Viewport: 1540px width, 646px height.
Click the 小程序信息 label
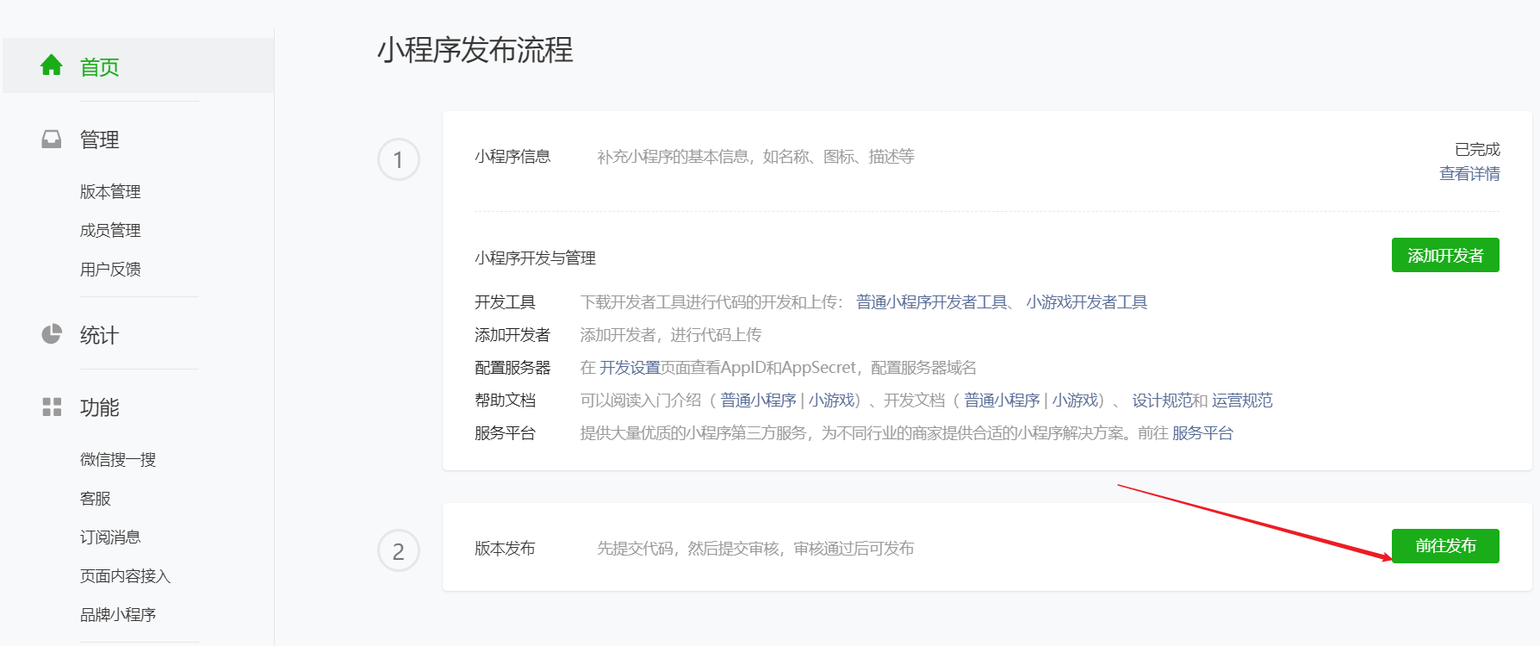click(512, 156)
